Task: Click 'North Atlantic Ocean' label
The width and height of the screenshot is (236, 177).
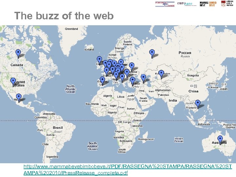Action: point(70,89)
